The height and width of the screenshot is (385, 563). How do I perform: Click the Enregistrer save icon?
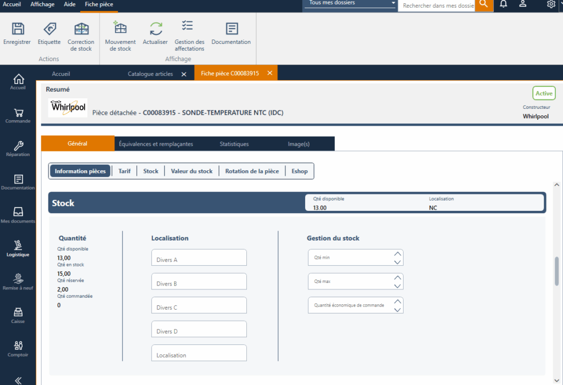tap(17, 30)
